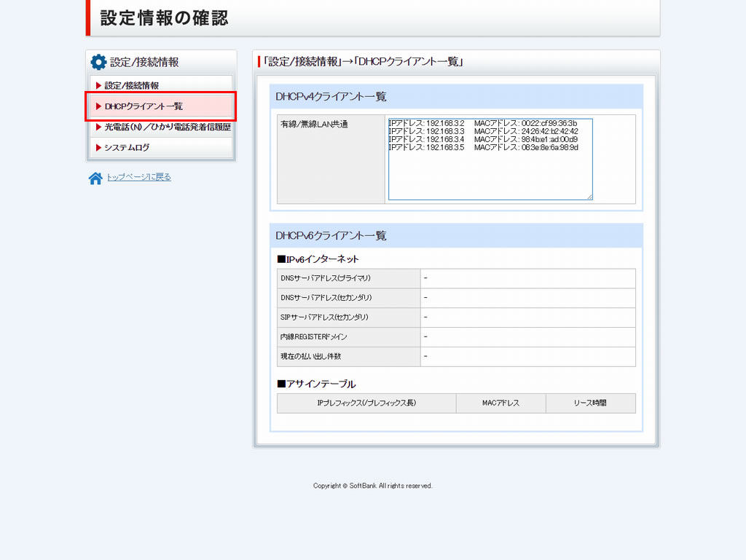Click the MACアドレス column header in assign table
The width and height of the screenshot is (746, 560).
(x=501, y=403)
